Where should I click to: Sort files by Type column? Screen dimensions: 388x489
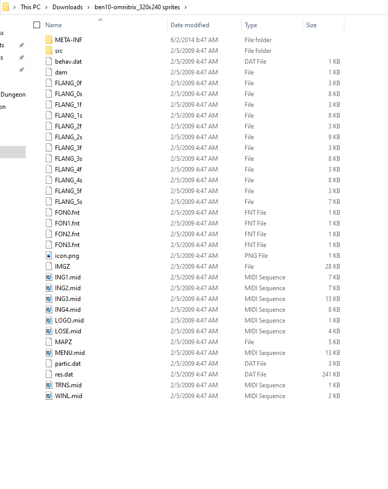click(251, 25)
